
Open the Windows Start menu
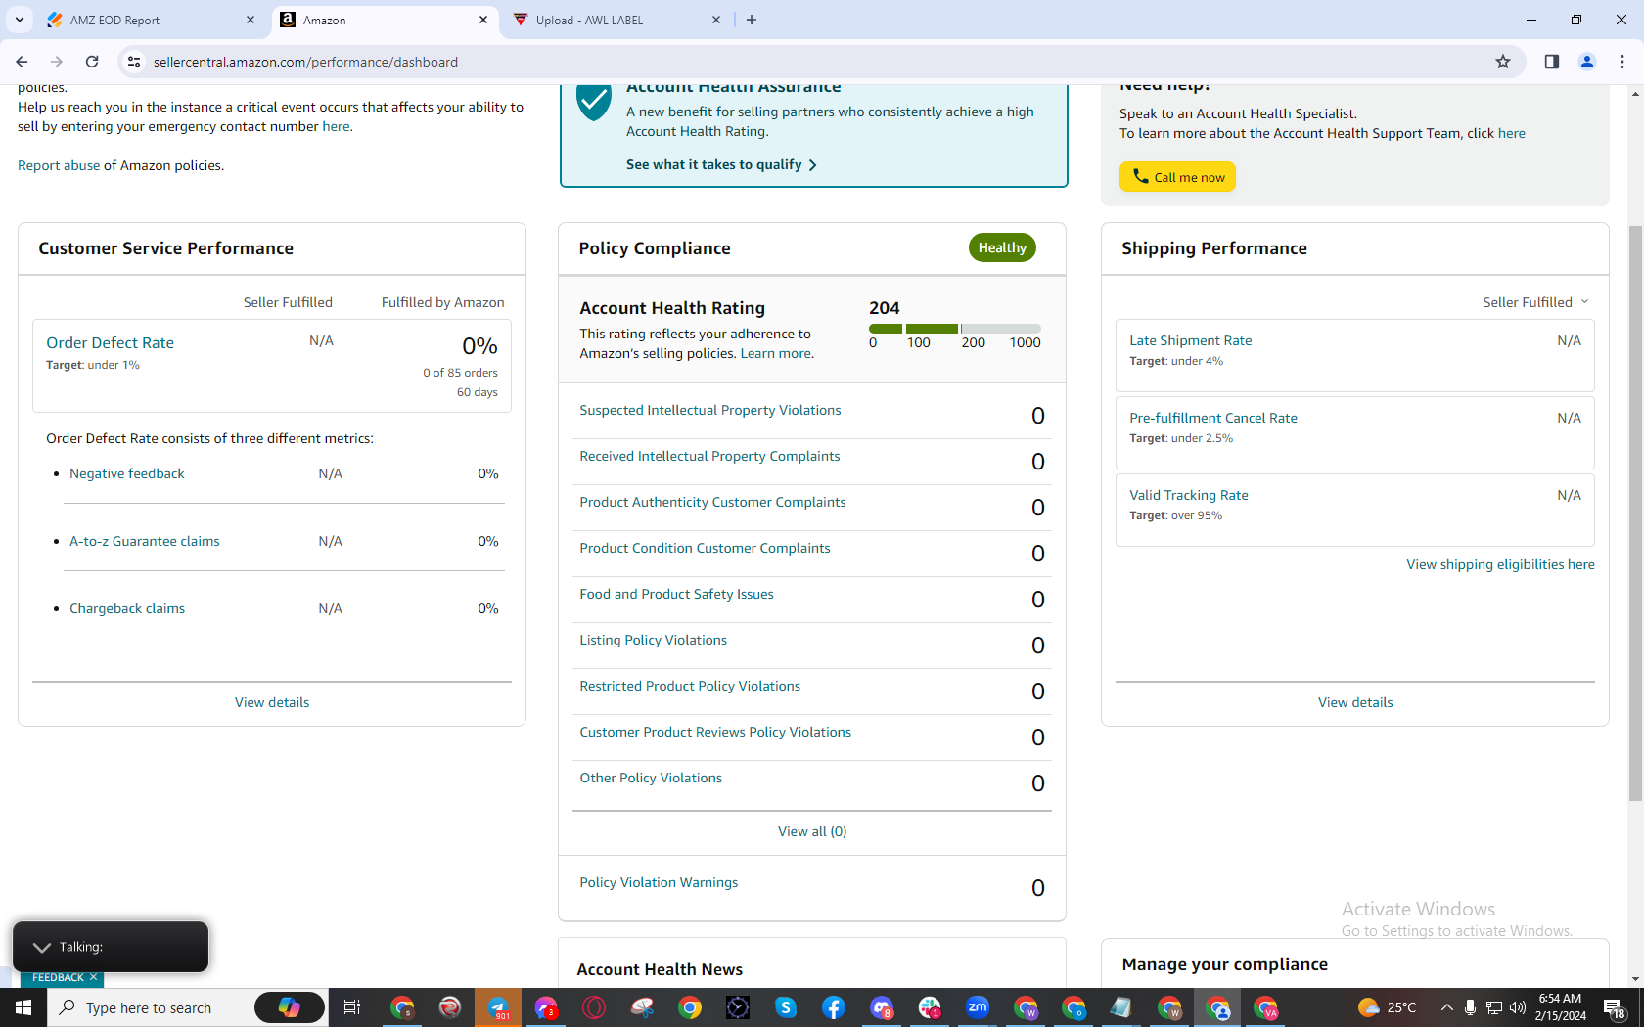tap(23, 1007)
